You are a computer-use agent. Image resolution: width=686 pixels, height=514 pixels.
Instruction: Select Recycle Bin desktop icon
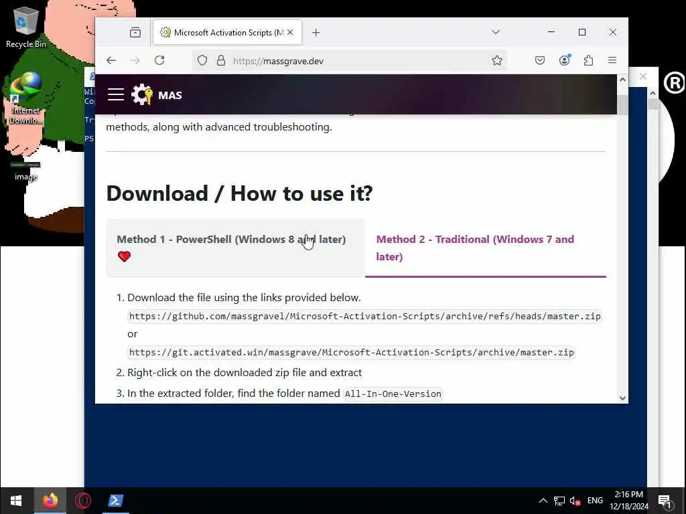pyautogui.click(x=26, y=27)
